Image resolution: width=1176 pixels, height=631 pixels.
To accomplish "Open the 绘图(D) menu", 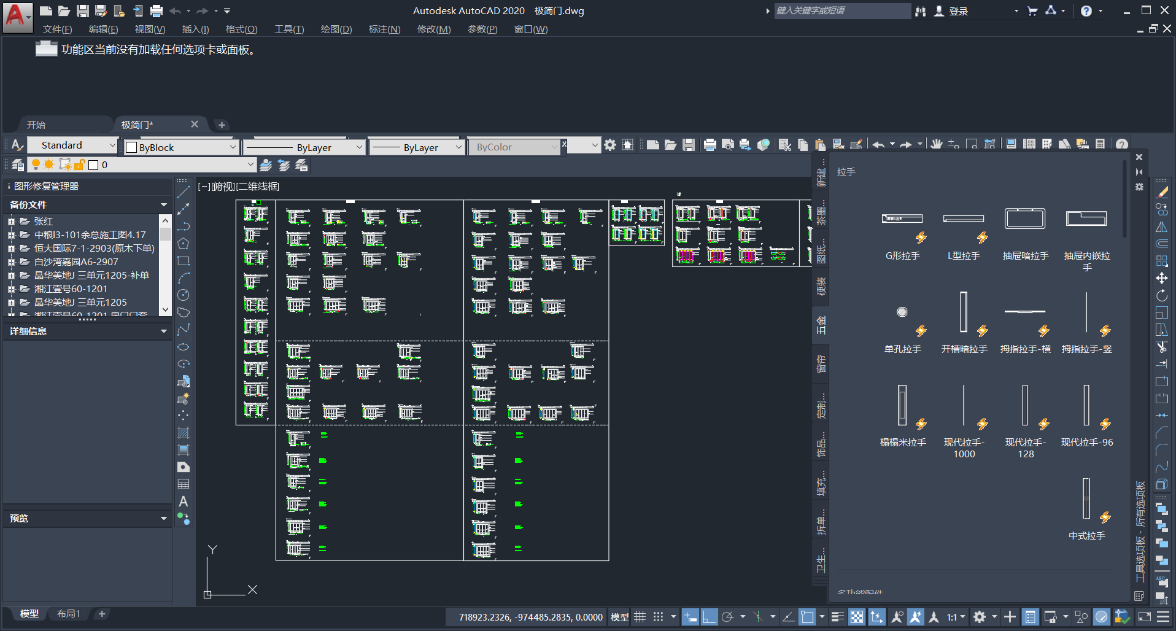I will tap(336, 29).
